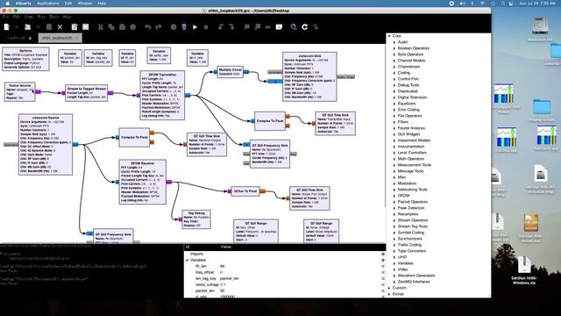The image size is (561, 316).
Task: Click the Spotlight search icon in menu bar
Action: coord(502,4)
